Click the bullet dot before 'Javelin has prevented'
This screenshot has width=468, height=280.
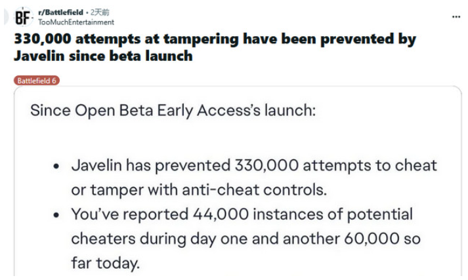click(56, 166)
